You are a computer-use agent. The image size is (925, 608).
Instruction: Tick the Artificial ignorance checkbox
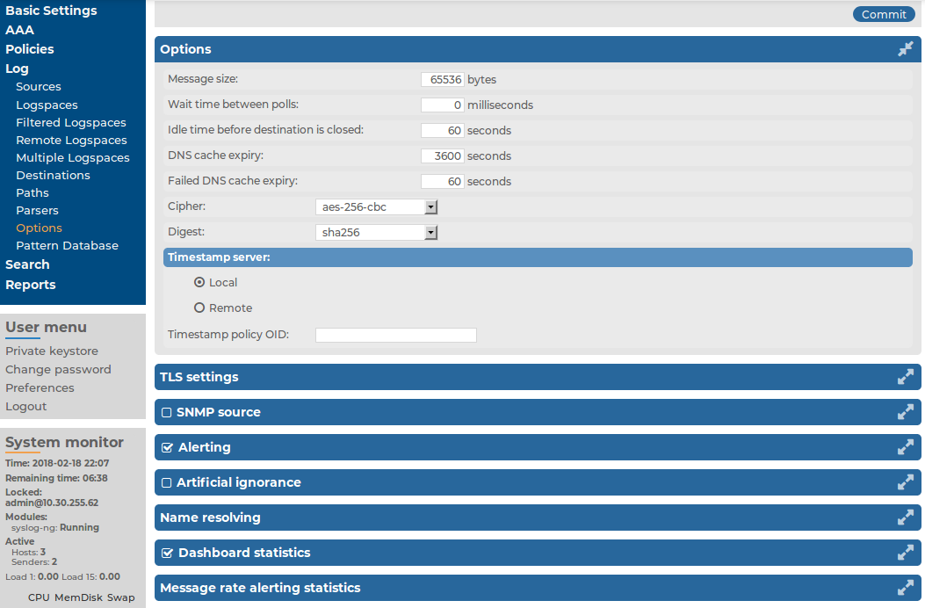click(166, 483)
